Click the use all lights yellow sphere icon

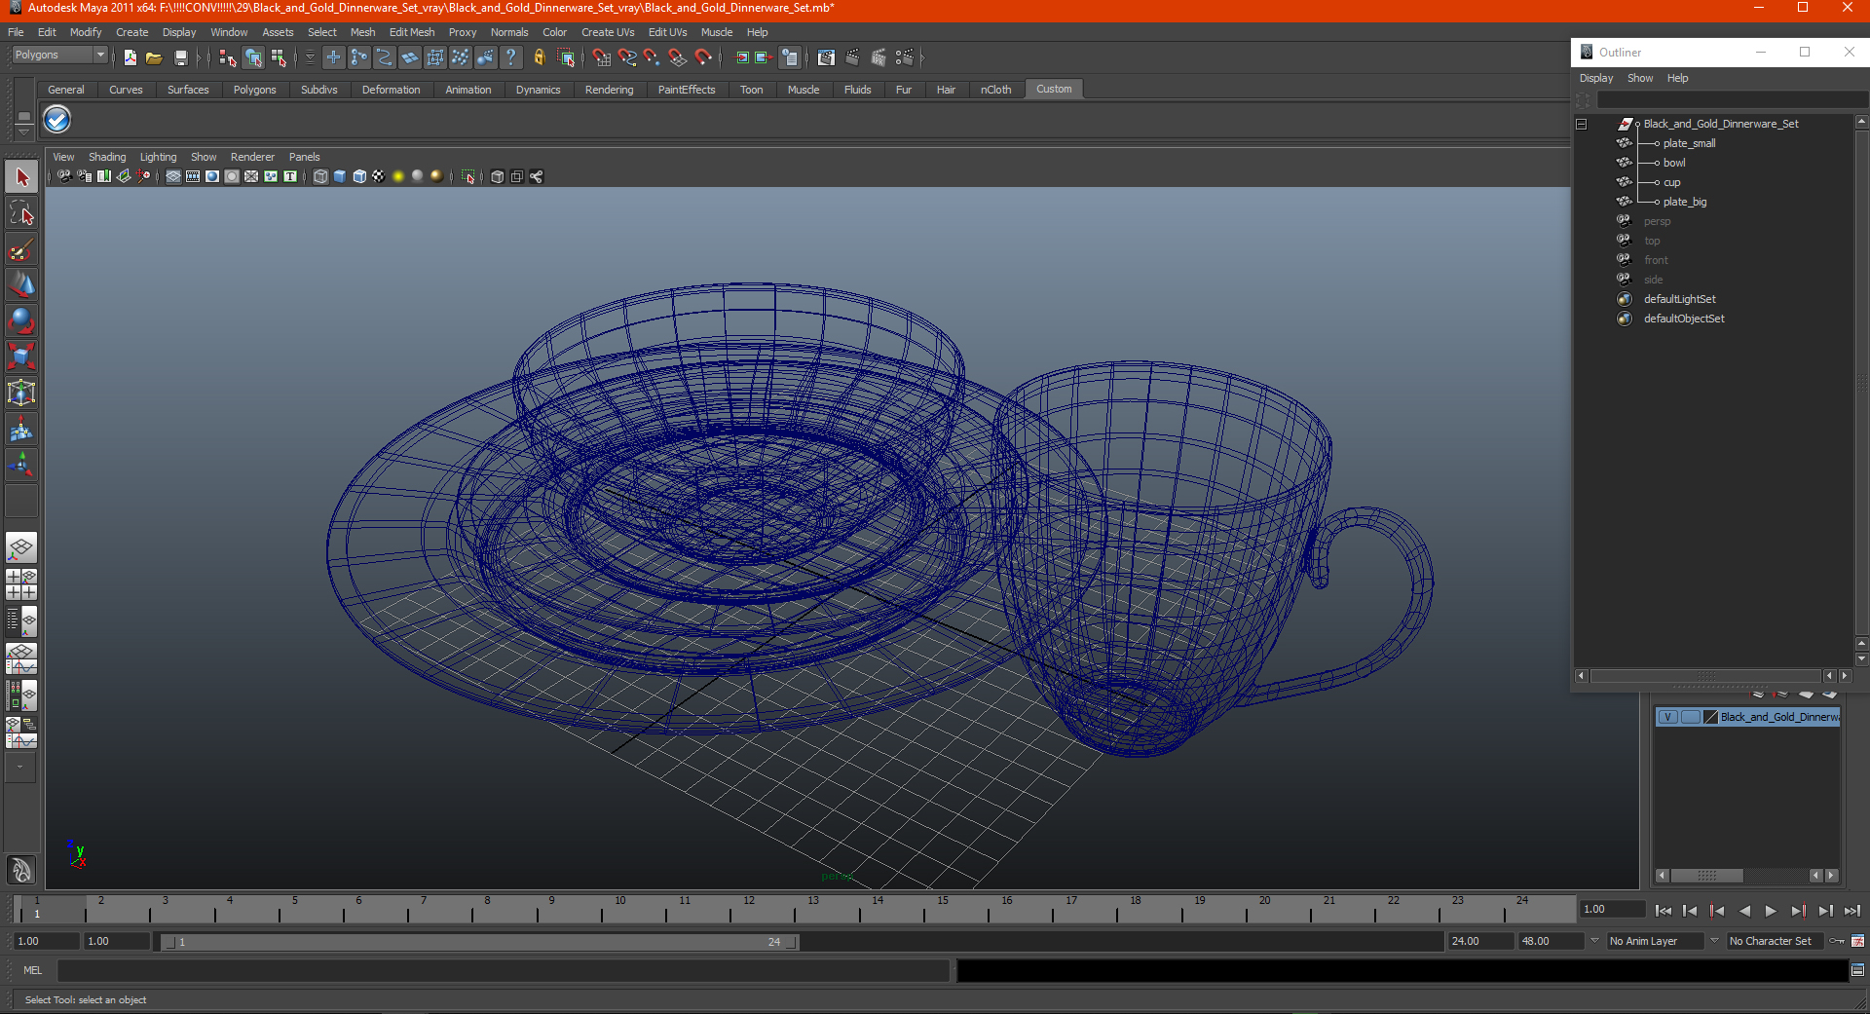tap(398, 176)
